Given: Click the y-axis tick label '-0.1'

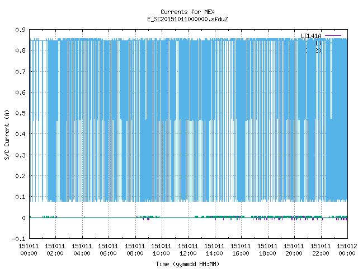Looking at the screenshot, I should tap(18, 239).
